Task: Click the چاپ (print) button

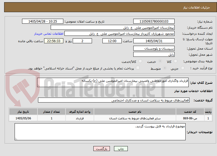Action: click(121, 149)
